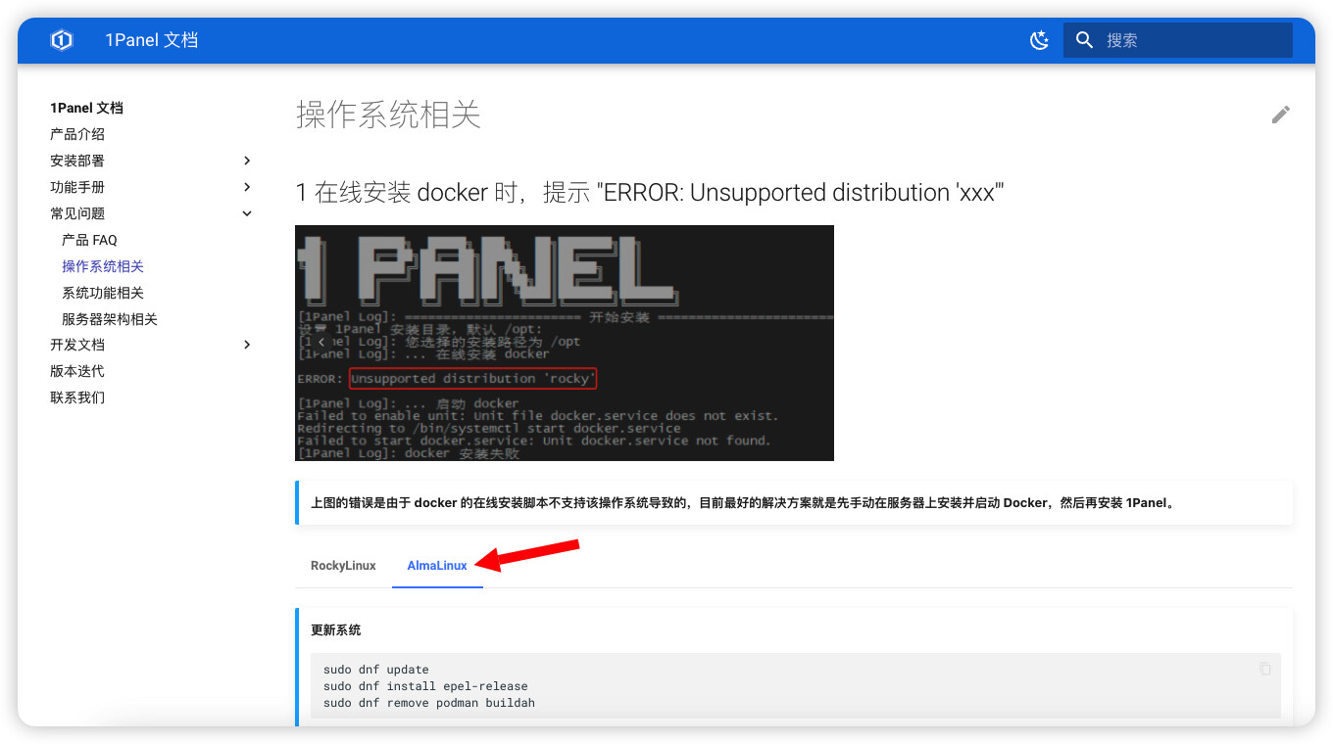The height and width of the screenshot is (744, 1333).
Task: Expand the 安装部署 chevron
Action: (x=247, y=161)
